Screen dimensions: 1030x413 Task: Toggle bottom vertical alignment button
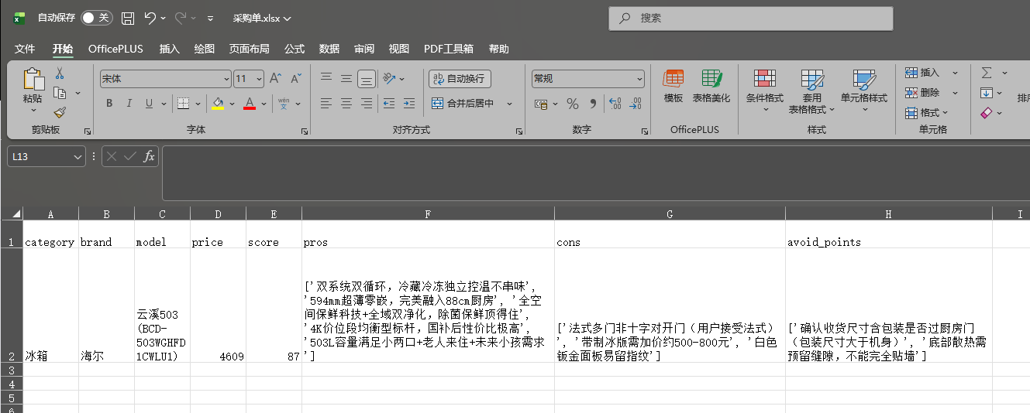(367, 78)
